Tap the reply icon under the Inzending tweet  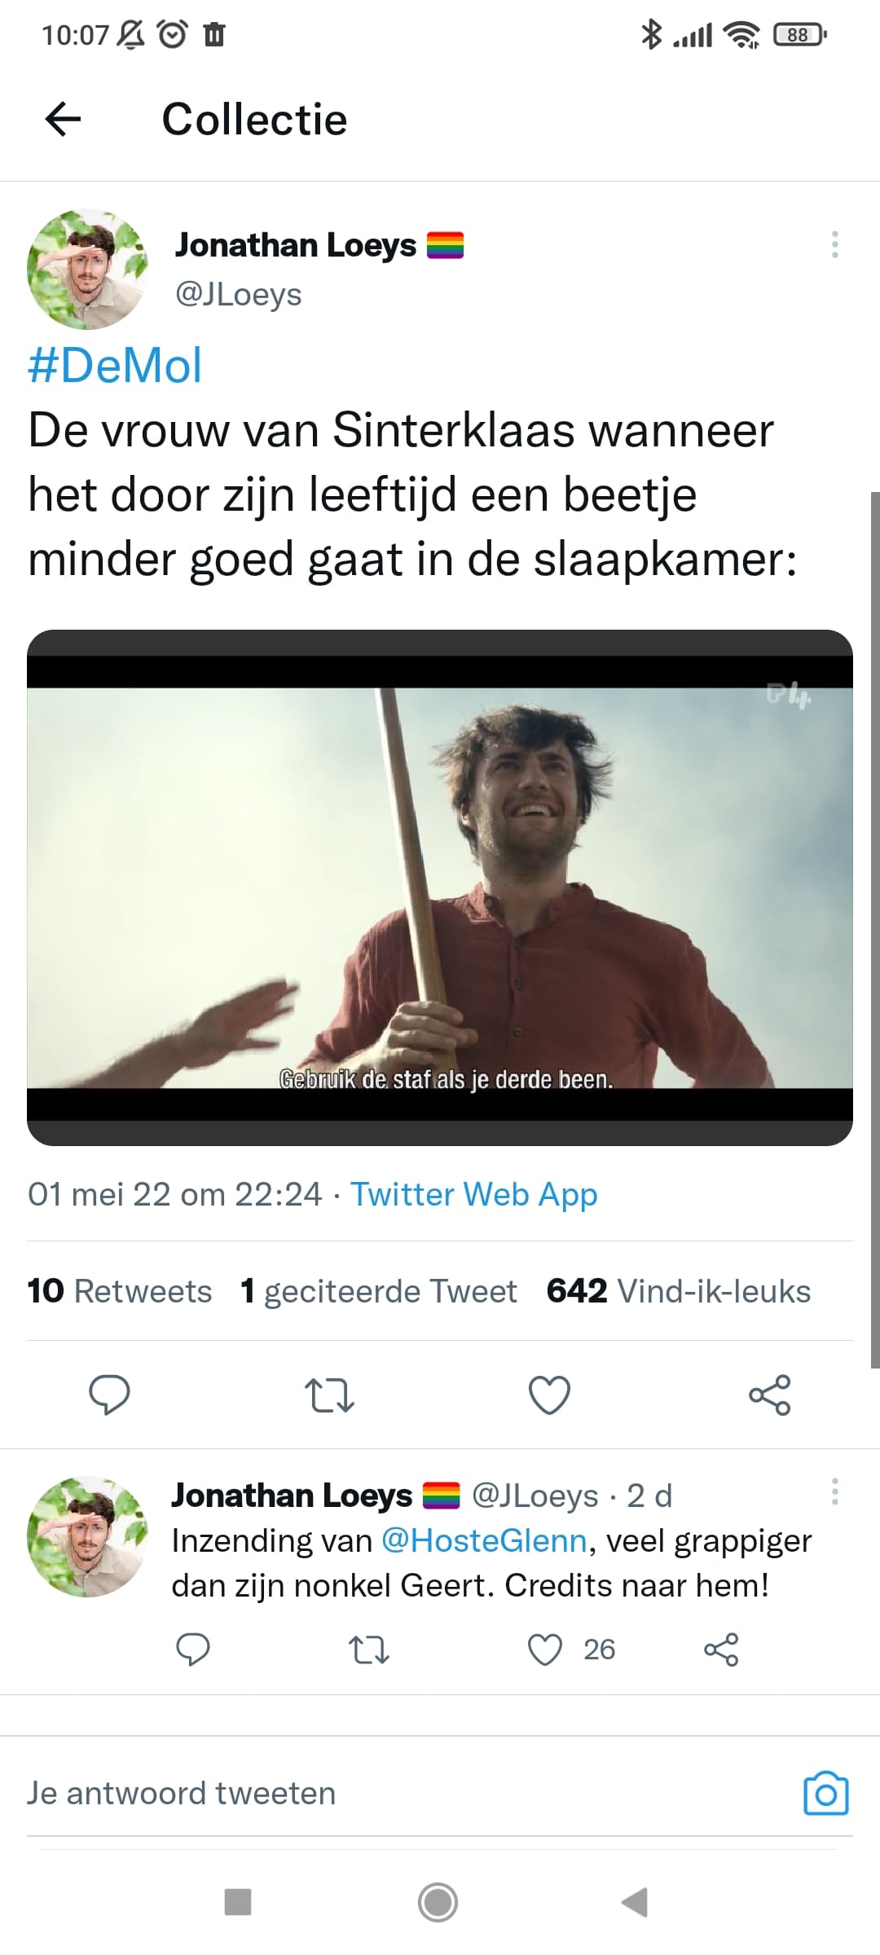[193, 1650]
